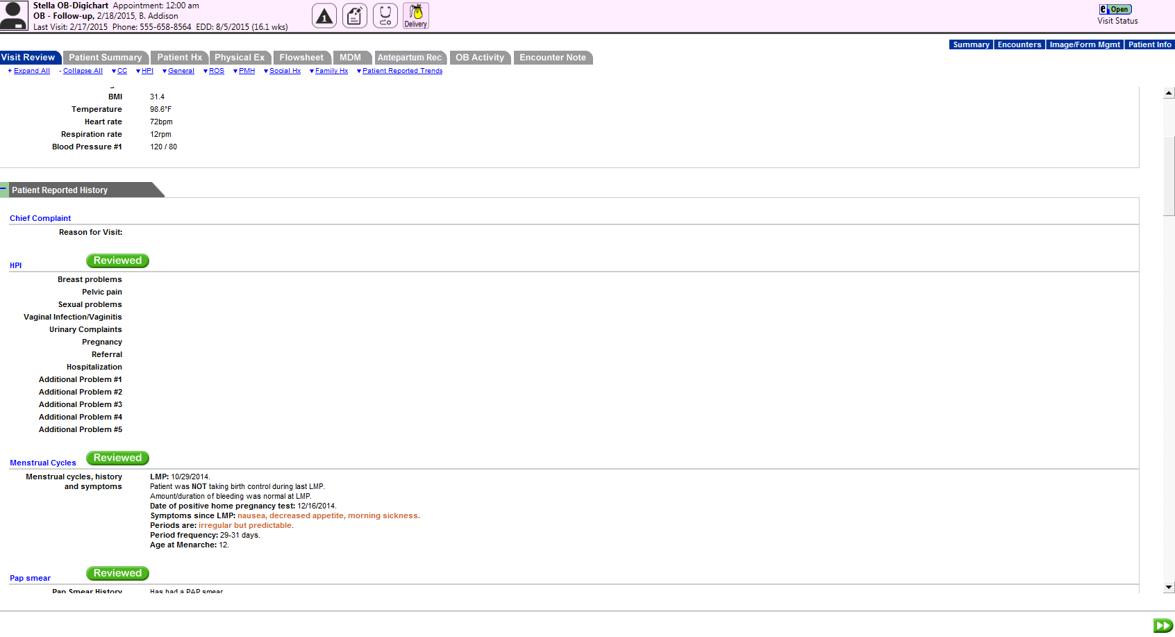1175x637 pixels.
Task: Open the Delivery stork icon
Action: tap(416, 16)
